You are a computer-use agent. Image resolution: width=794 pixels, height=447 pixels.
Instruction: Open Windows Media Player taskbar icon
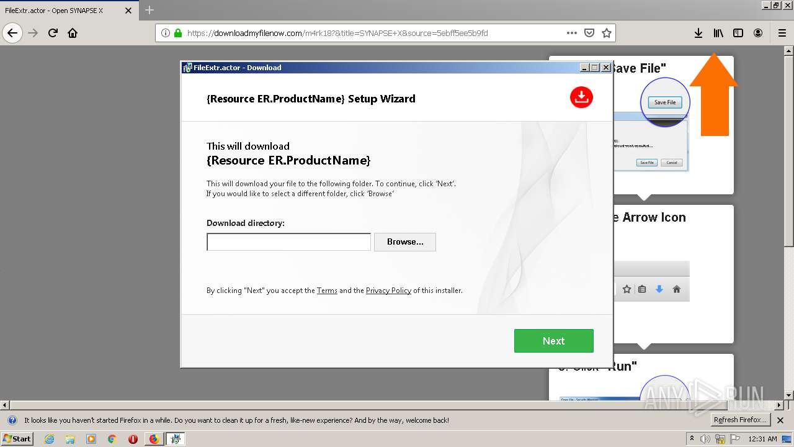pos(91,439)
